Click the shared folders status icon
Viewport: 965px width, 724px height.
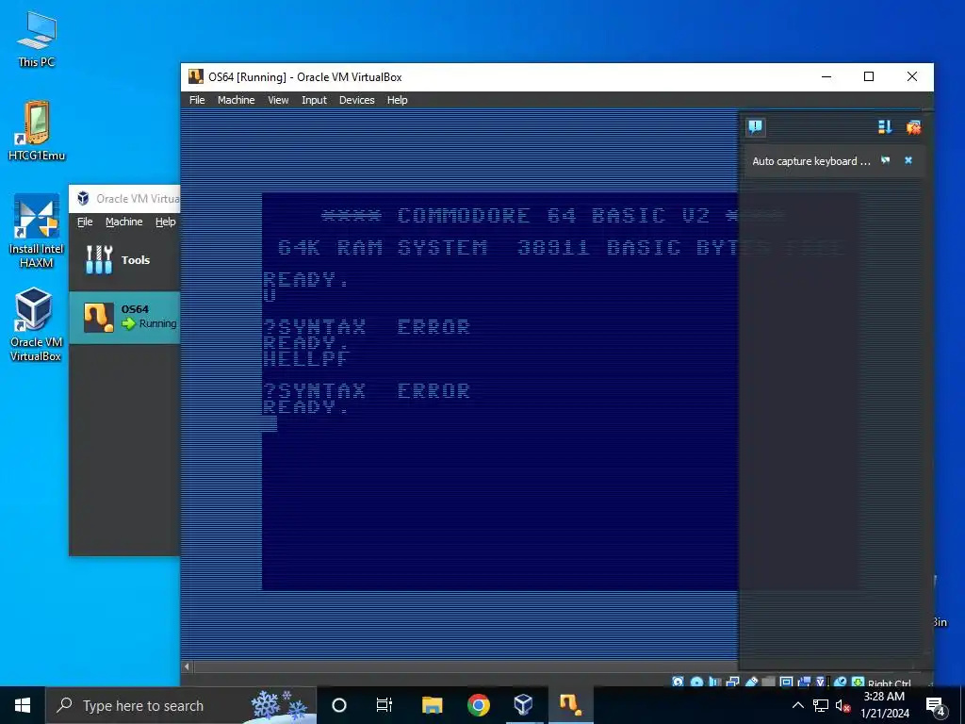coord(768,683)
